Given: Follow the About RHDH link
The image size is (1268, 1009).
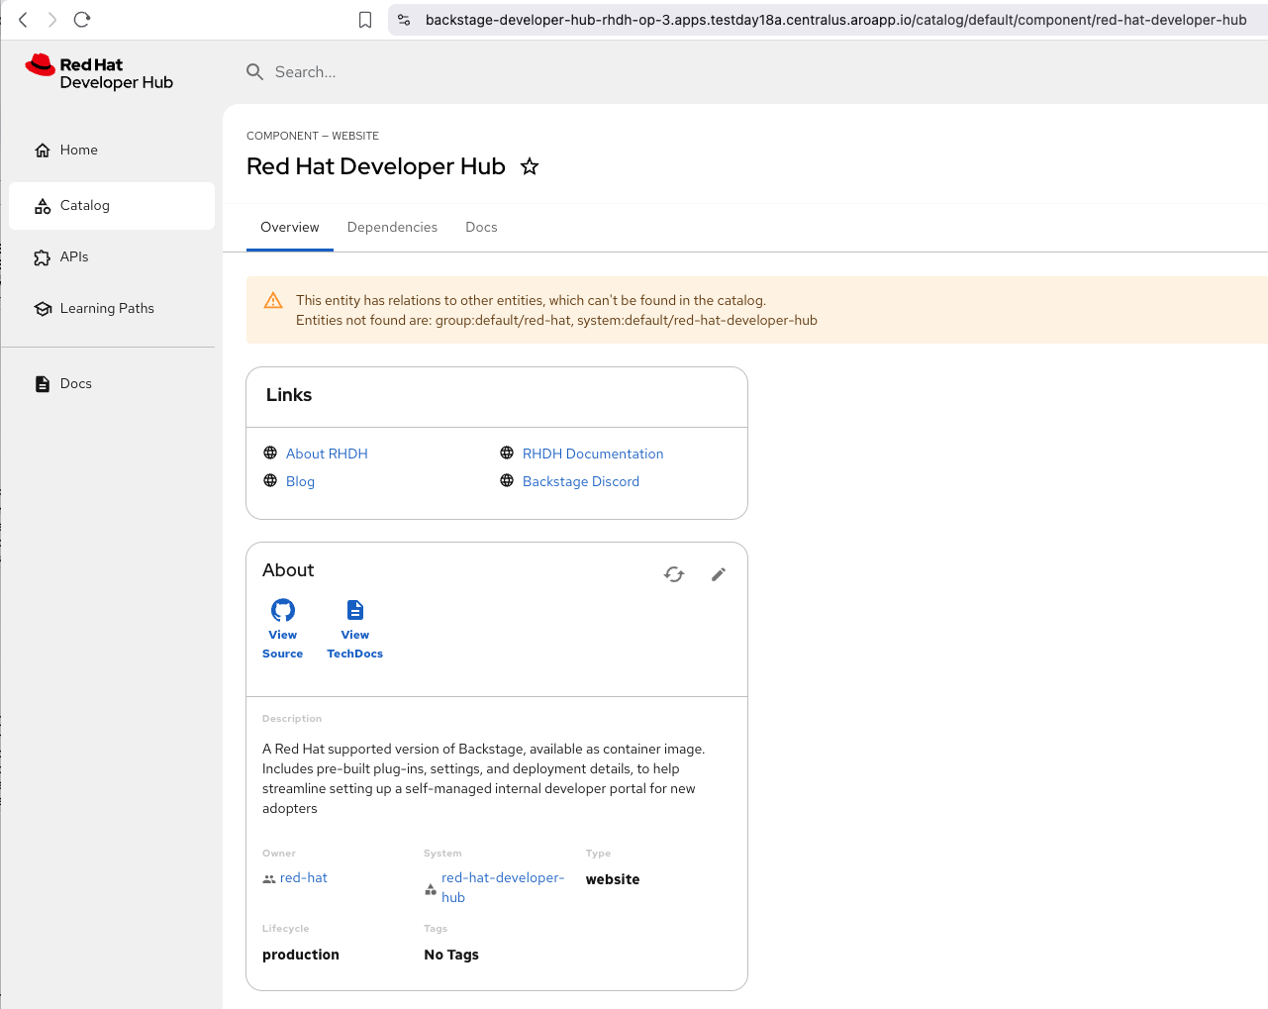Looking at the screenshot, I should [x=327, y=454].
